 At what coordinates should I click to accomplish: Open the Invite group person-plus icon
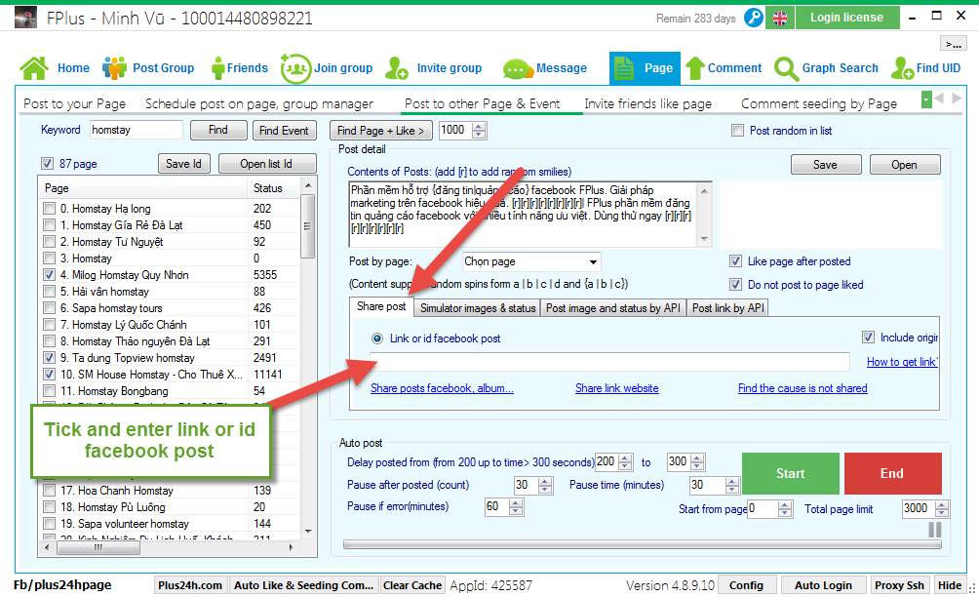[x=397, y=68]
